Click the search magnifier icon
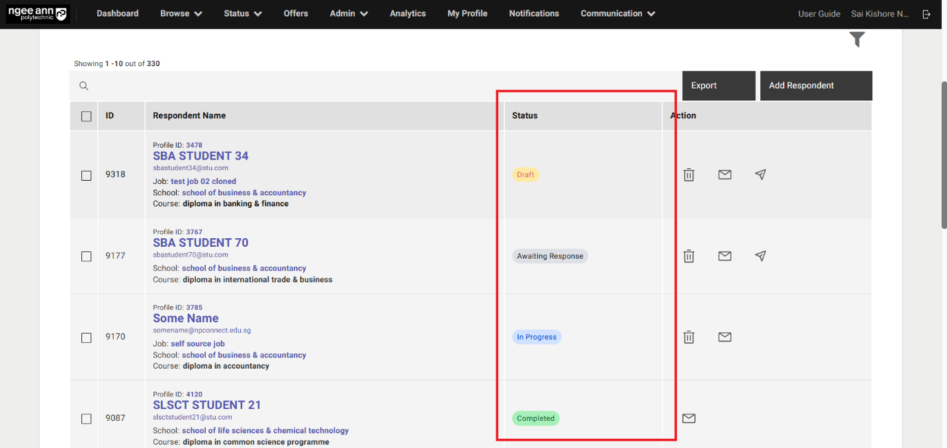Screen dimensions: 947x448 coord(84,86)
